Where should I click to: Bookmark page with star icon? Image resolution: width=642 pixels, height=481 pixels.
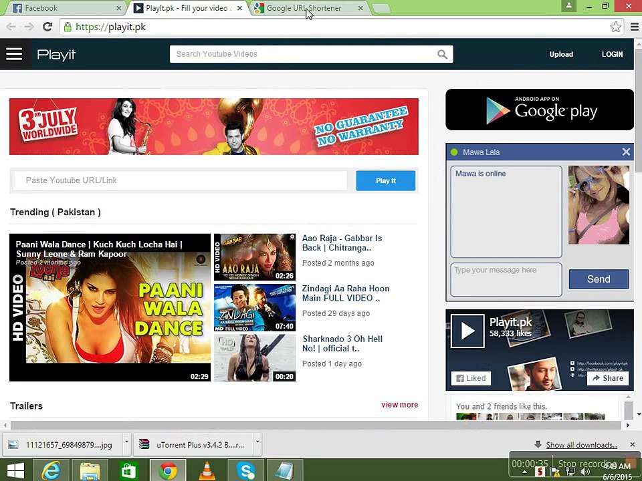(615, 27)
